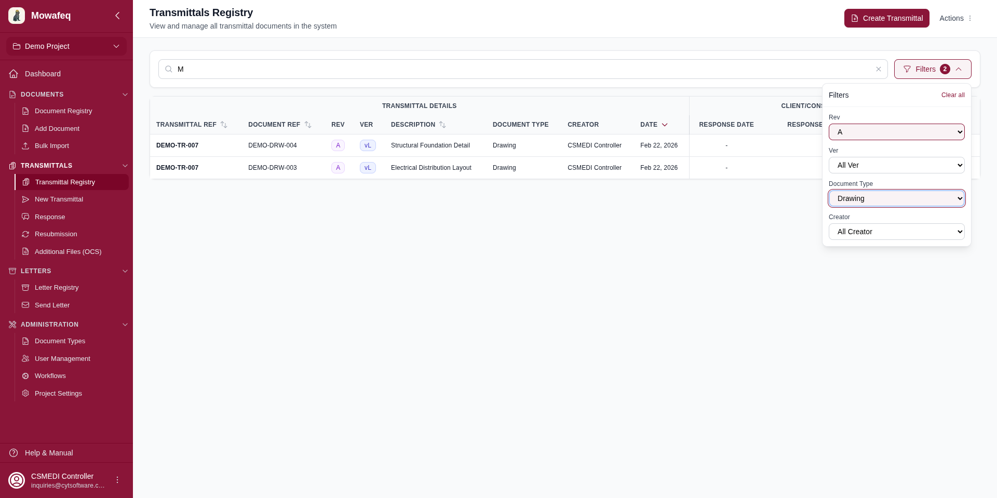Select the New Transmittal send icon
The image size is (997, 498).
[x=24, y=199]
